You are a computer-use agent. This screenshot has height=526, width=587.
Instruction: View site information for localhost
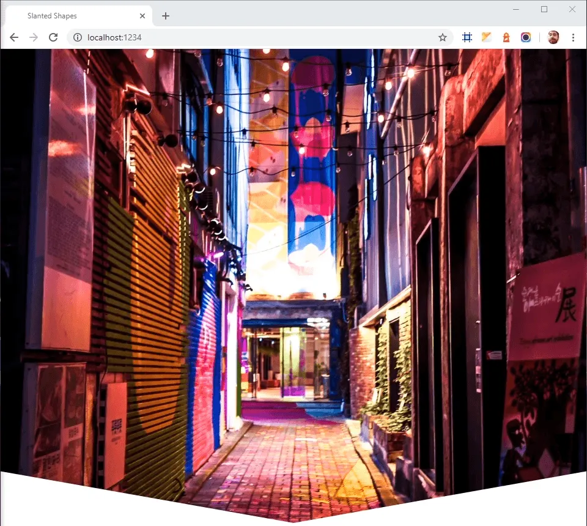pos(77,37)
